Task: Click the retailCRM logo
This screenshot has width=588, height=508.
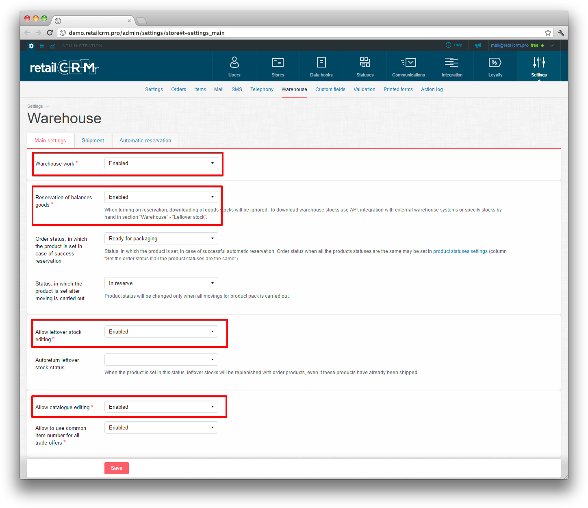Action: tap(64, 68)
